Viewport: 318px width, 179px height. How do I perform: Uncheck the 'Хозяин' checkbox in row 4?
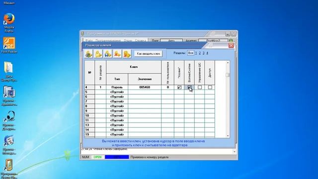179,88
